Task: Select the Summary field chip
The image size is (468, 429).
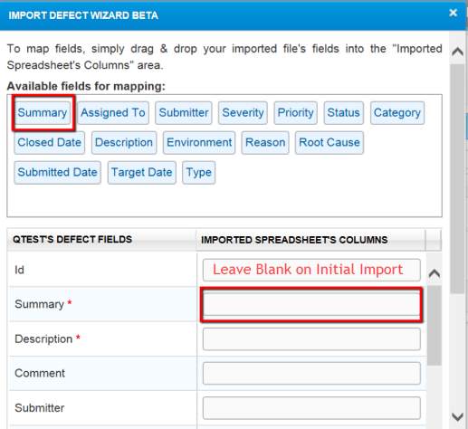Action: [x=43, y=113]
